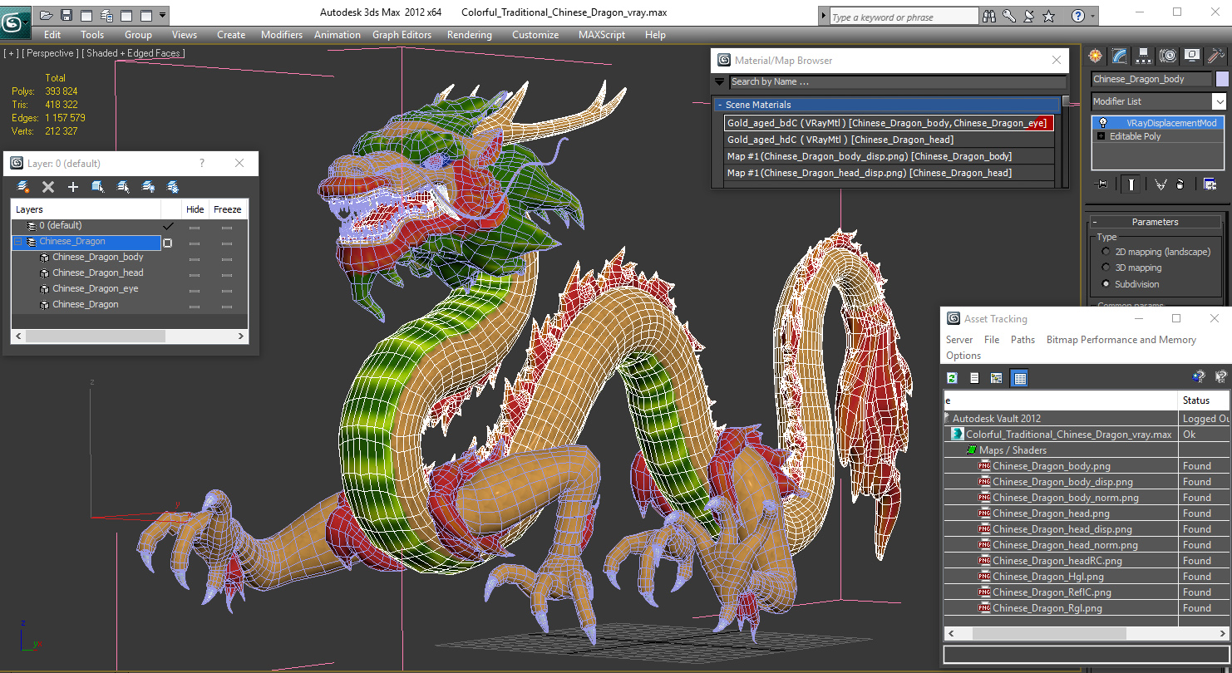This screenshot has height=673, width=1232.
Task: Click Freeze/Unfreeze All Layers icon
Action: tap(173, 187)
